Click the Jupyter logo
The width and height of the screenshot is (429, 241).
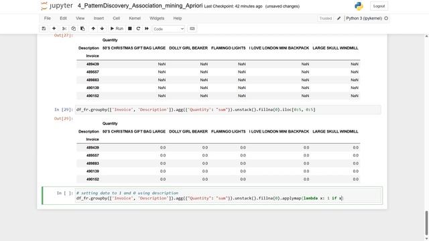[57, 6]
